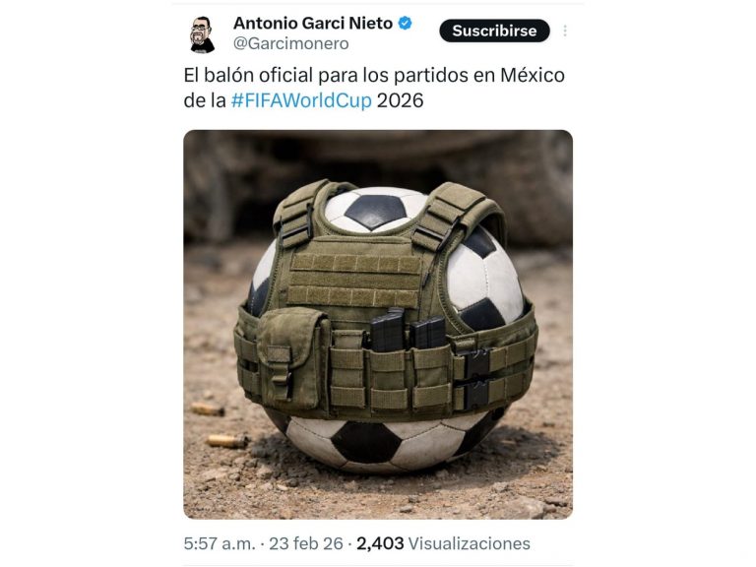The height and width of the screenshot is (567, 756).
Task: Click the word México in the tweet
Action: 532,75
